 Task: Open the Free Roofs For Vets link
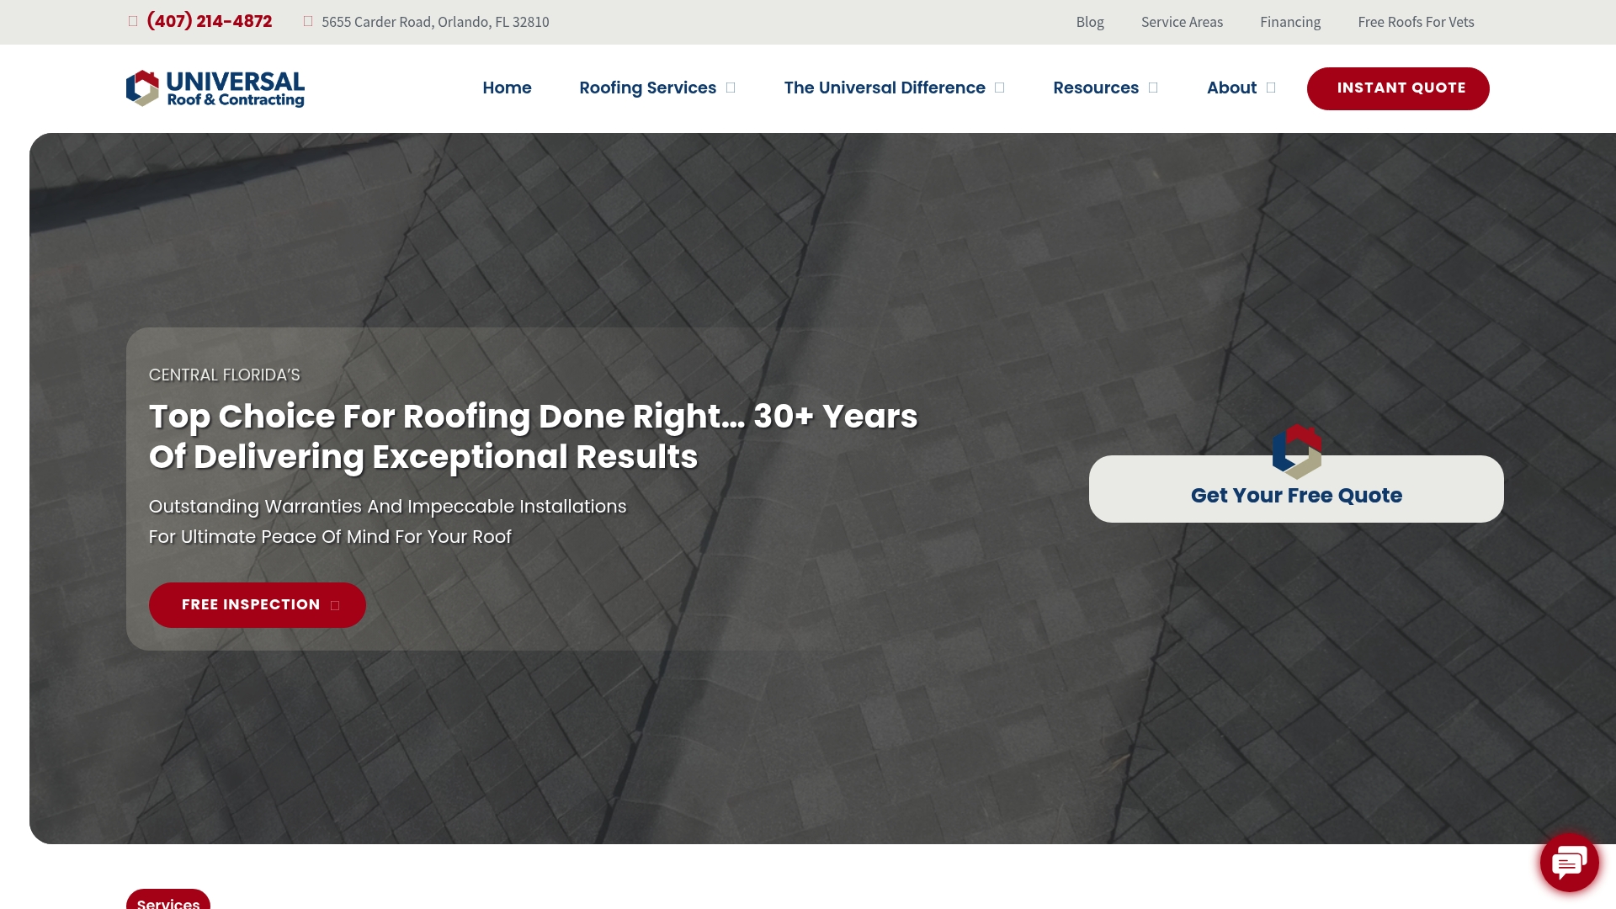(1416, 22)
